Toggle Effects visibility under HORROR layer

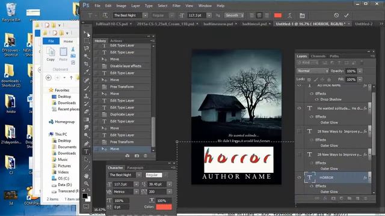pyautogui.click(x=312, y=186)
